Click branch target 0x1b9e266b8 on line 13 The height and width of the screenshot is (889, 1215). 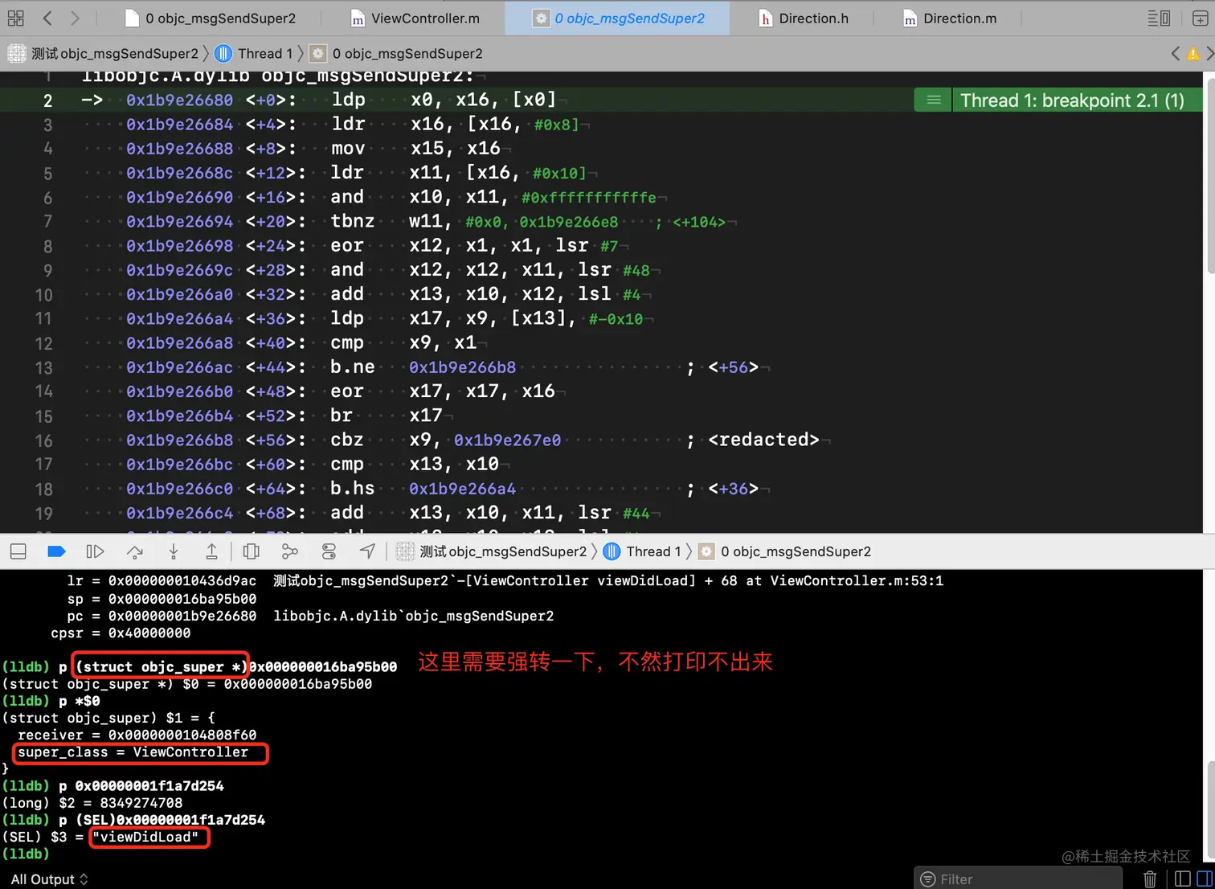coord(462,367)
